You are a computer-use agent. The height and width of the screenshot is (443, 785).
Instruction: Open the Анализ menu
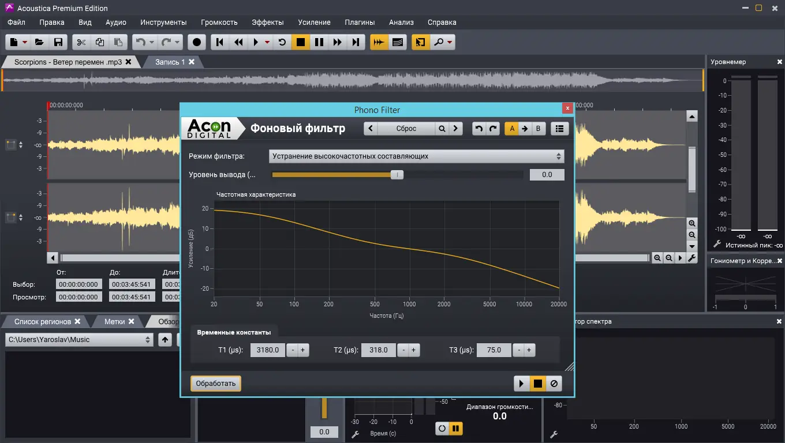tap(401, 22)
